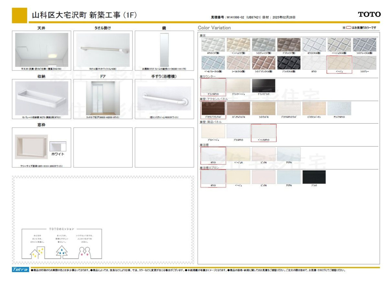
Task: Select the 鏡 mirror product image
Action: [x=164, y=50]
